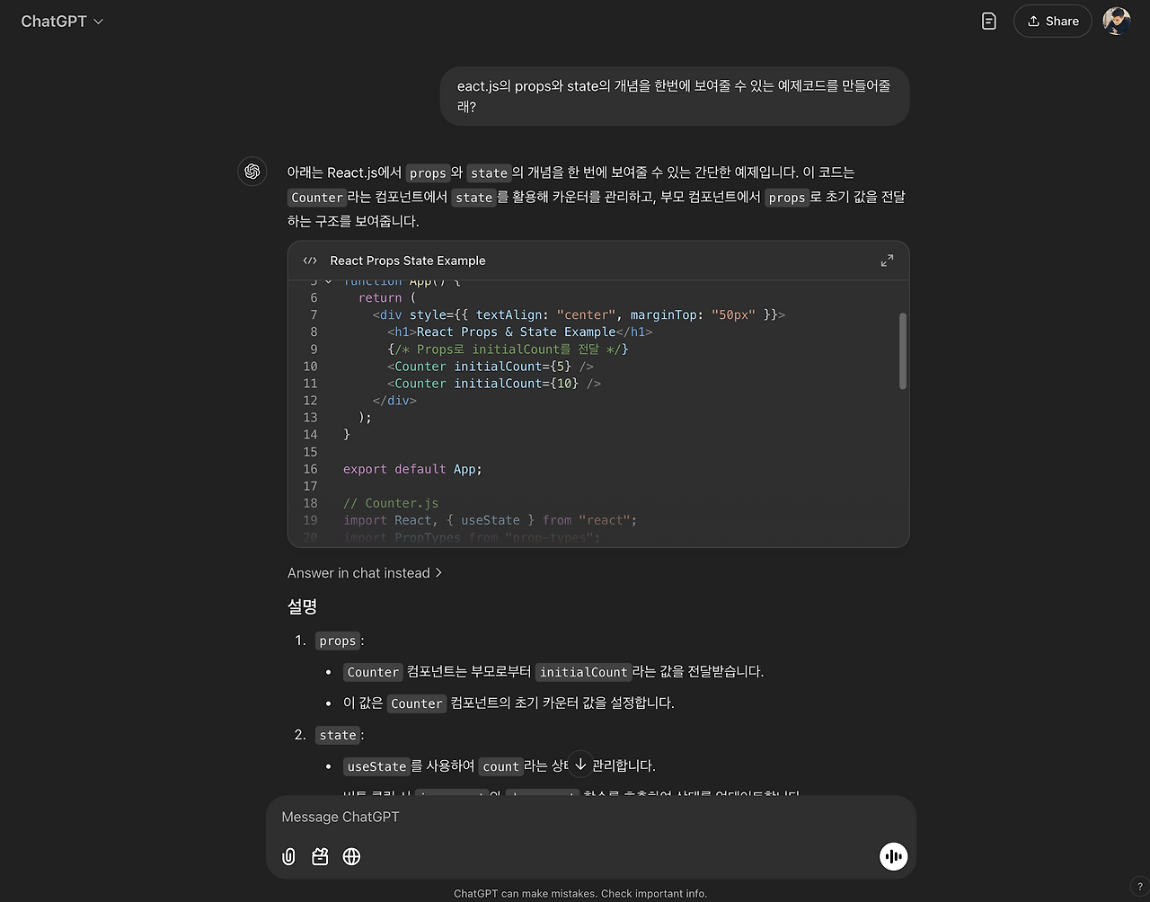This screenshot has width=1150, height=902.
Task: Collapse the App function code fold
Action: (x=327, y=280)
